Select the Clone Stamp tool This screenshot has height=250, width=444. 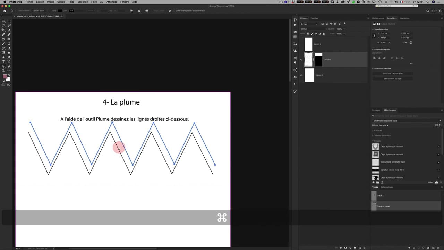coord(9,44)
